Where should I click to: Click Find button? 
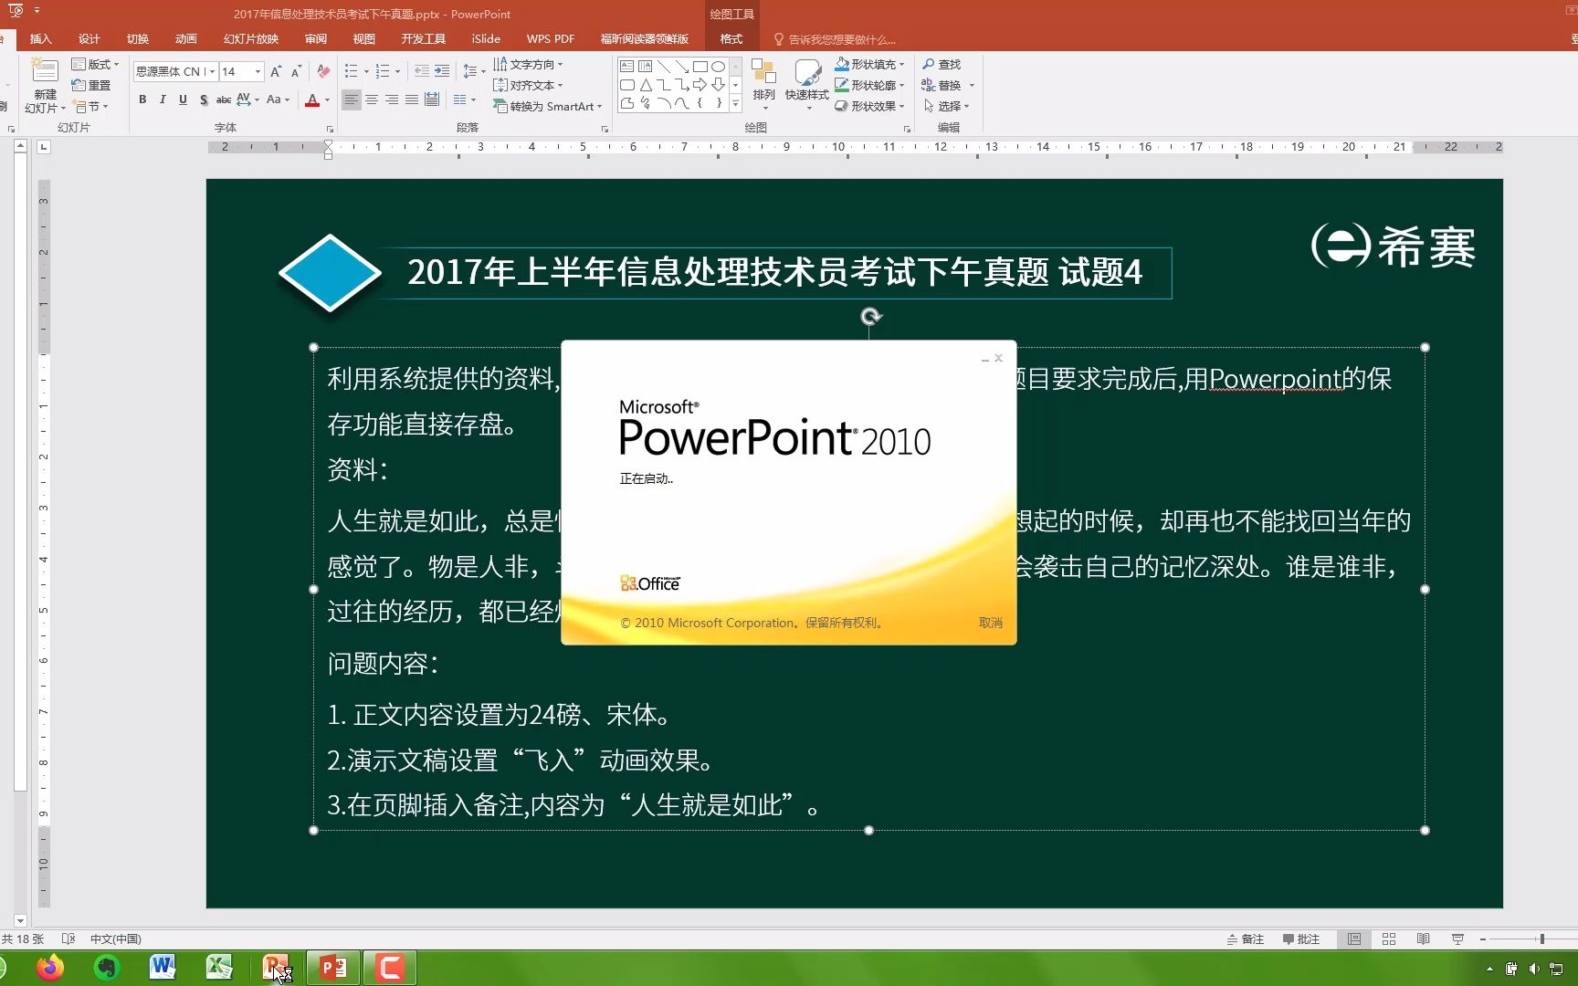942,64
